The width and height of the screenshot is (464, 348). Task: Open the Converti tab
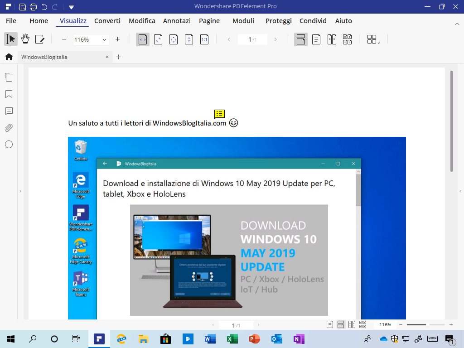point(107,21)
